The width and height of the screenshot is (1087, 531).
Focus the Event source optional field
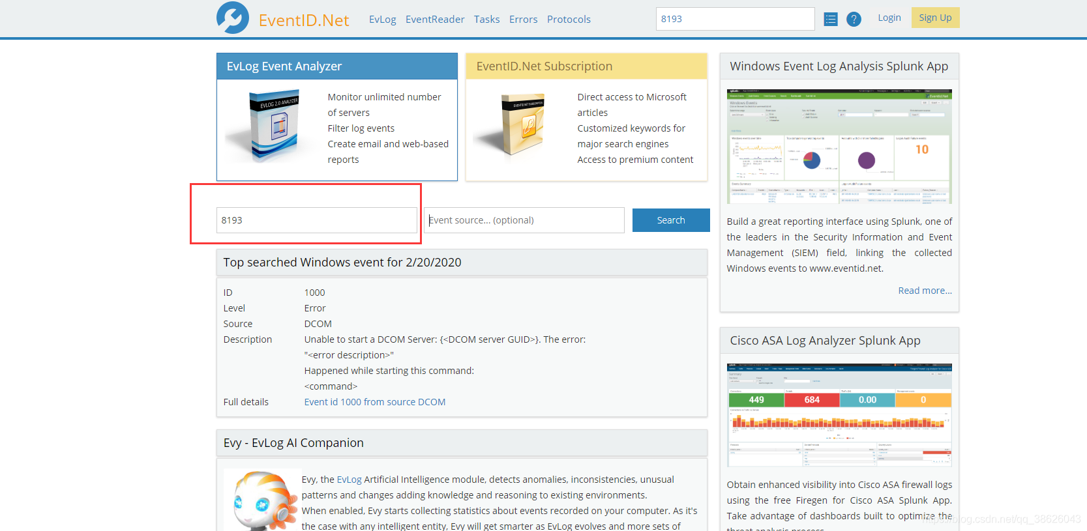[524, 220]
